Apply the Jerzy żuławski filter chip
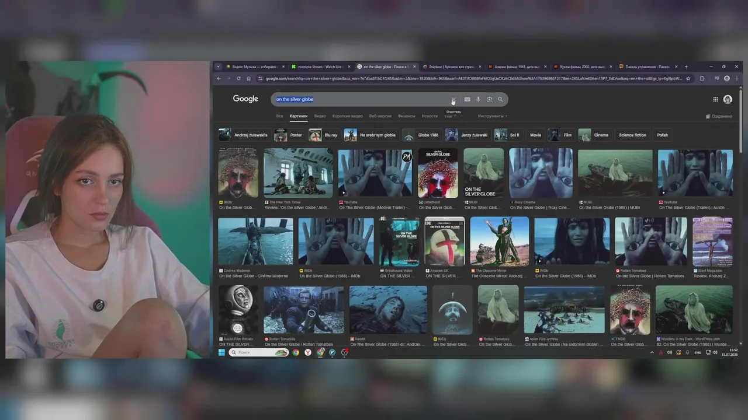This screenshot has height=420, width=748. tap(467, 135)
